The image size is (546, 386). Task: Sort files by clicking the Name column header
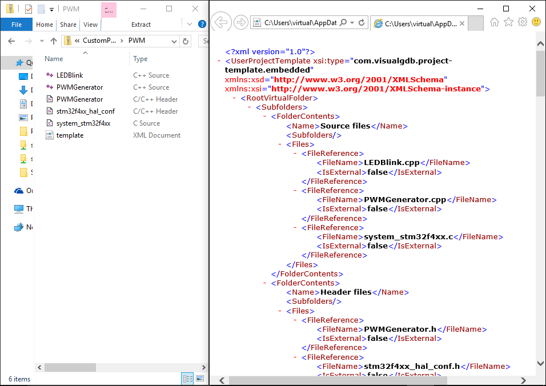(x=53, y=58)
